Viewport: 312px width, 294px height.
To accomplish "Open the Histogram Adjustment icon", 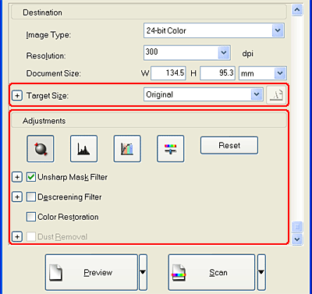I will (x=83, y=149).
